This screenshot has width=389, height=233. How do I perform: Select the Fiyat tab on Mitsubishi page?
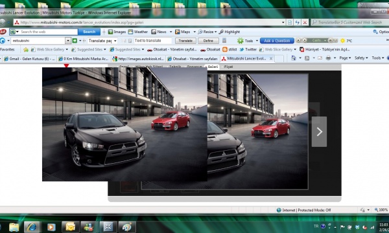(x=228, y=67)
